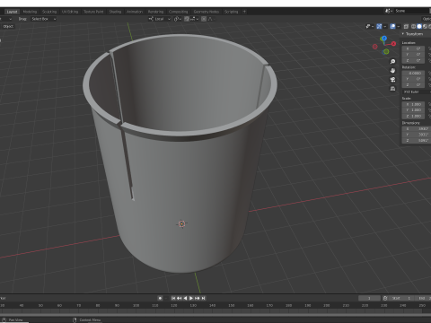
Task: Open the overlays options dropdown arrow
Action: coord(399,27)
